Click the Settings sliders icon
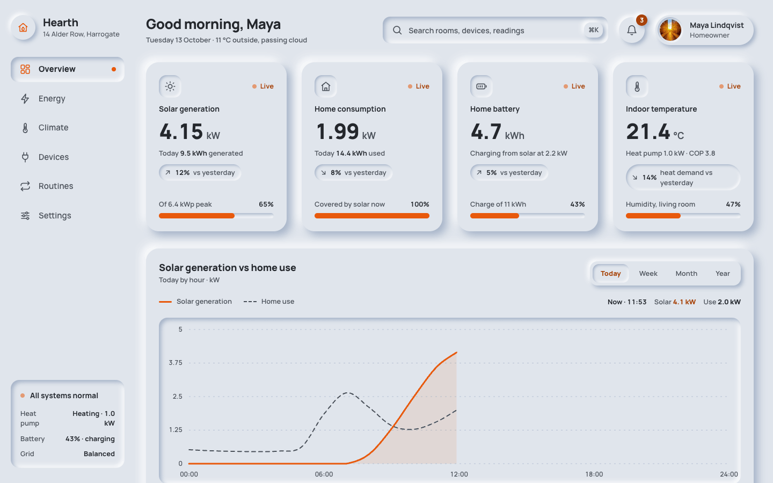 point(25,216)
